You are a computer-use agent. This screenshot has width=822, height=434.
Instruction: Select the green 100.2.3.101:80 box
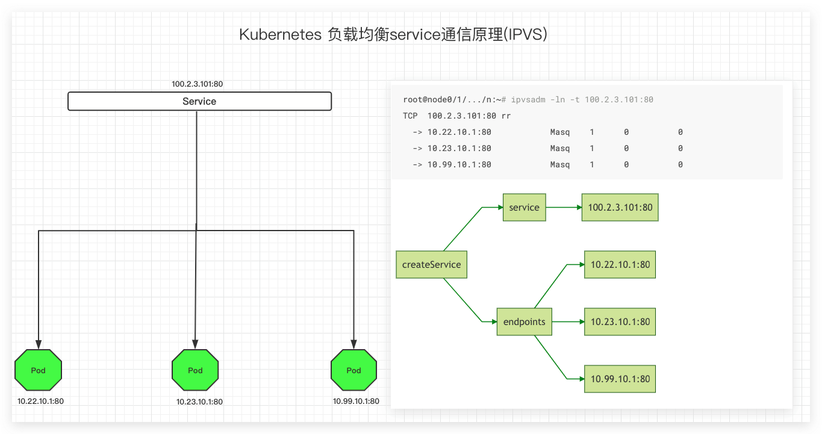click(620, 207)
